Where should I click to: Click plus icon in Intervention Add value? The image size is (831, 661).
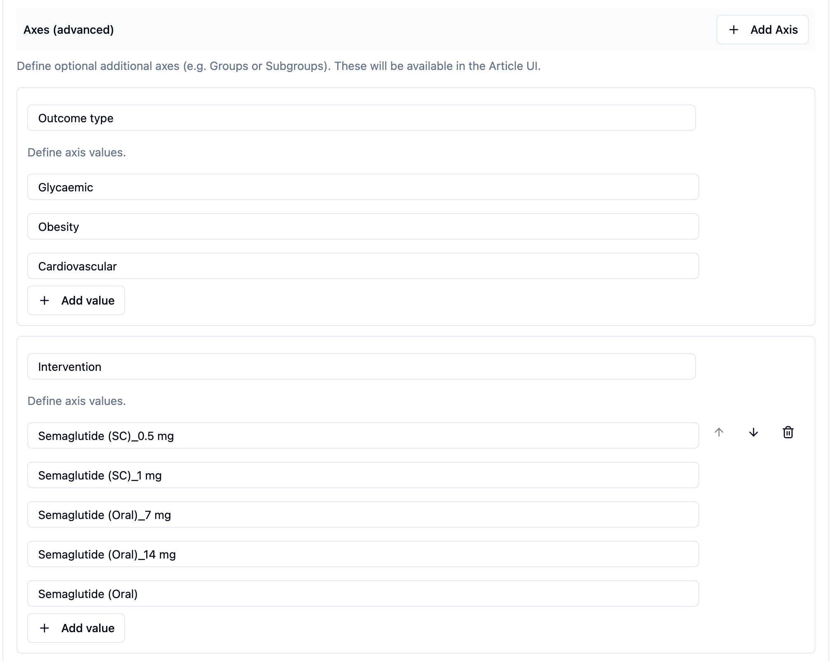44,628
